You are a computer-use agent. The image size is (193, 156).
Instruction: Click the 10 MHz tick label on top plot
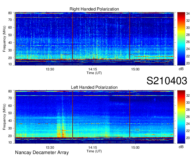[x=10, y=64]
